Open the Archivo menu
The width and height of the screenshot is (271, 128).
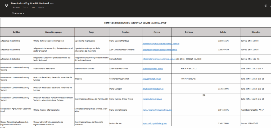click(16, 8)
